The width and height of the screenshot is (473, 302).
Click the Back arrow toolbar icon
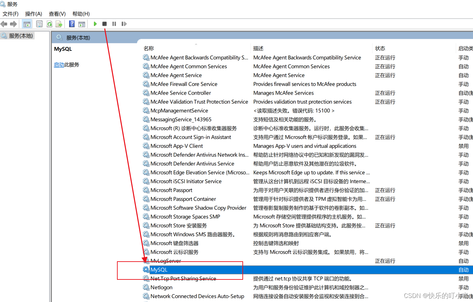click(x=4, y=24)
